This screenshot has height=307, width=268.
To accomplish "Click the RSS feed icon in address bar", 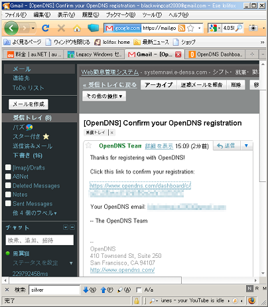I will point(182,28).
